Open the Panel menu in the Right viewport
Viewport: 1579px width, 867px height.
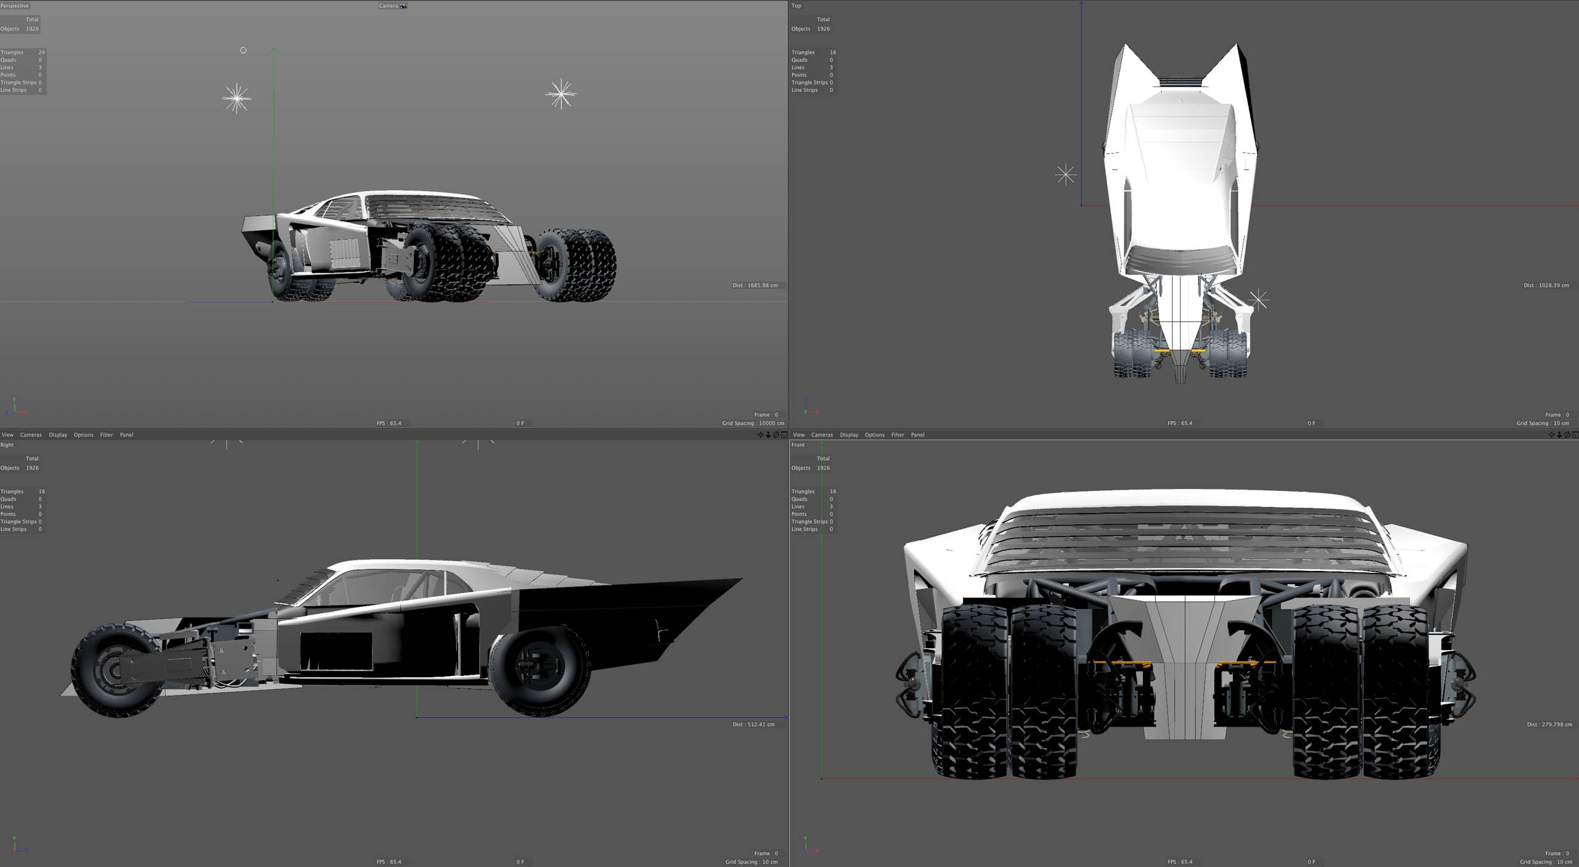(x=126, y=435)
